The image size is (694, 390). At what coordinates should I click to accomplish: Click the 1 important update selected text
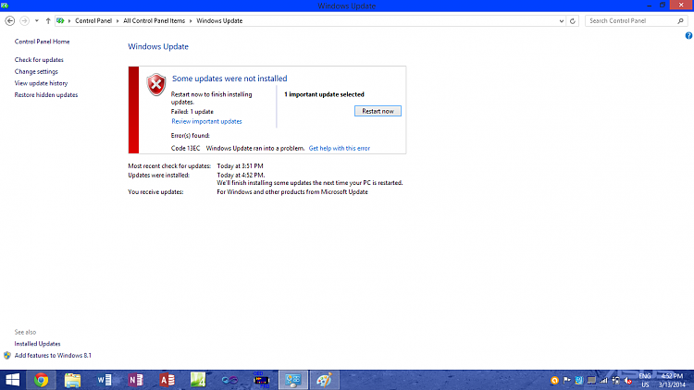pos(324,94)
